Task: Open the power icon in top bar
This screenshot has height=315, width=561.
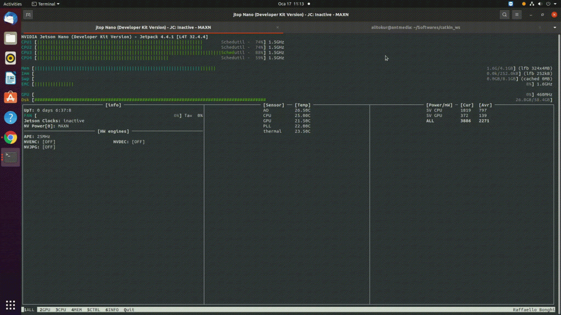Action: click(548, 4)
